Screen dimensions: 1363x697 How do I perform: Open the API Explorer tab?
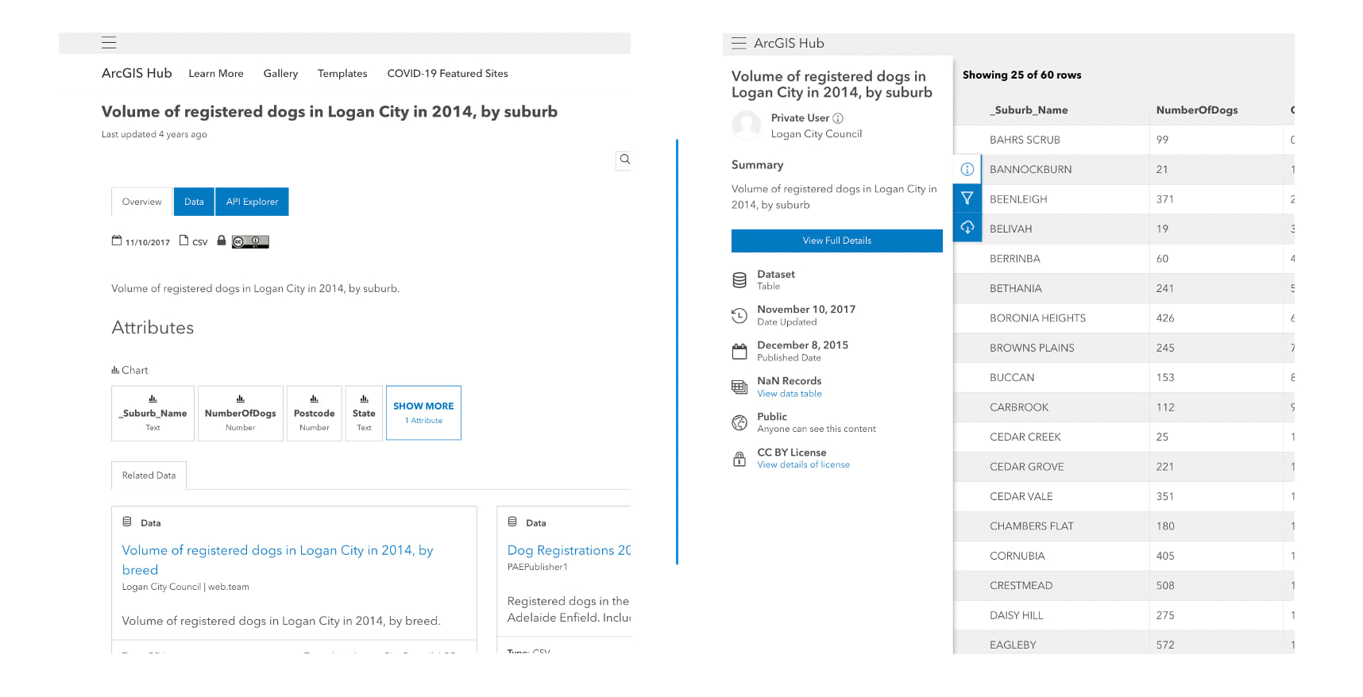(x=252, y=202)
